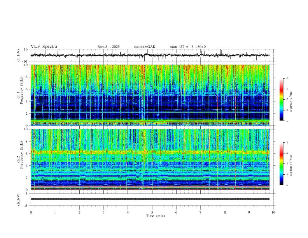Click the "log(PSD)(V²/Hz)" label beside ch.2 colorbar
Image resolution: width=308 pixels, height=238 pixels.
(x=291, y=165)
